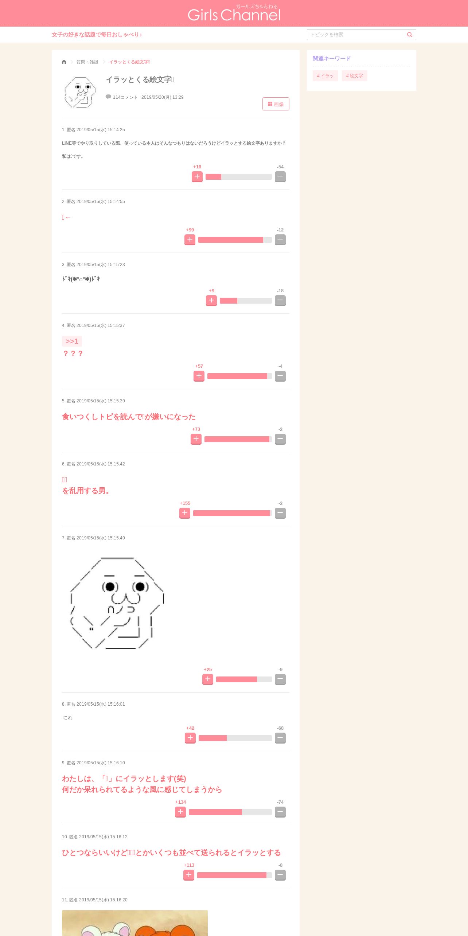The width and height of the screenshot is (468, 936).
Task: Click the search magnifier icon
Action: (410, 35)
